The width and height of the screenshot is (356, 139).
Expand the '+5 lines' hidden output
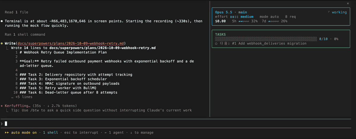(x=22, y=97)
